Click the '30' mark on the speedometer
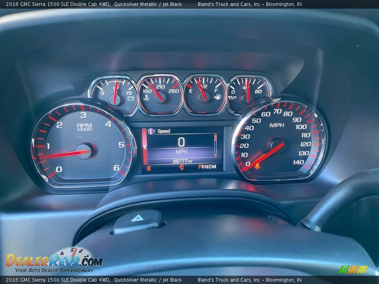Screen dimensions: 379x284 click(245, 136)
